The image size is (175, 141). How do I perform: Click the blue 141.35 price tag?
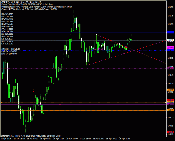click(171, 32)
